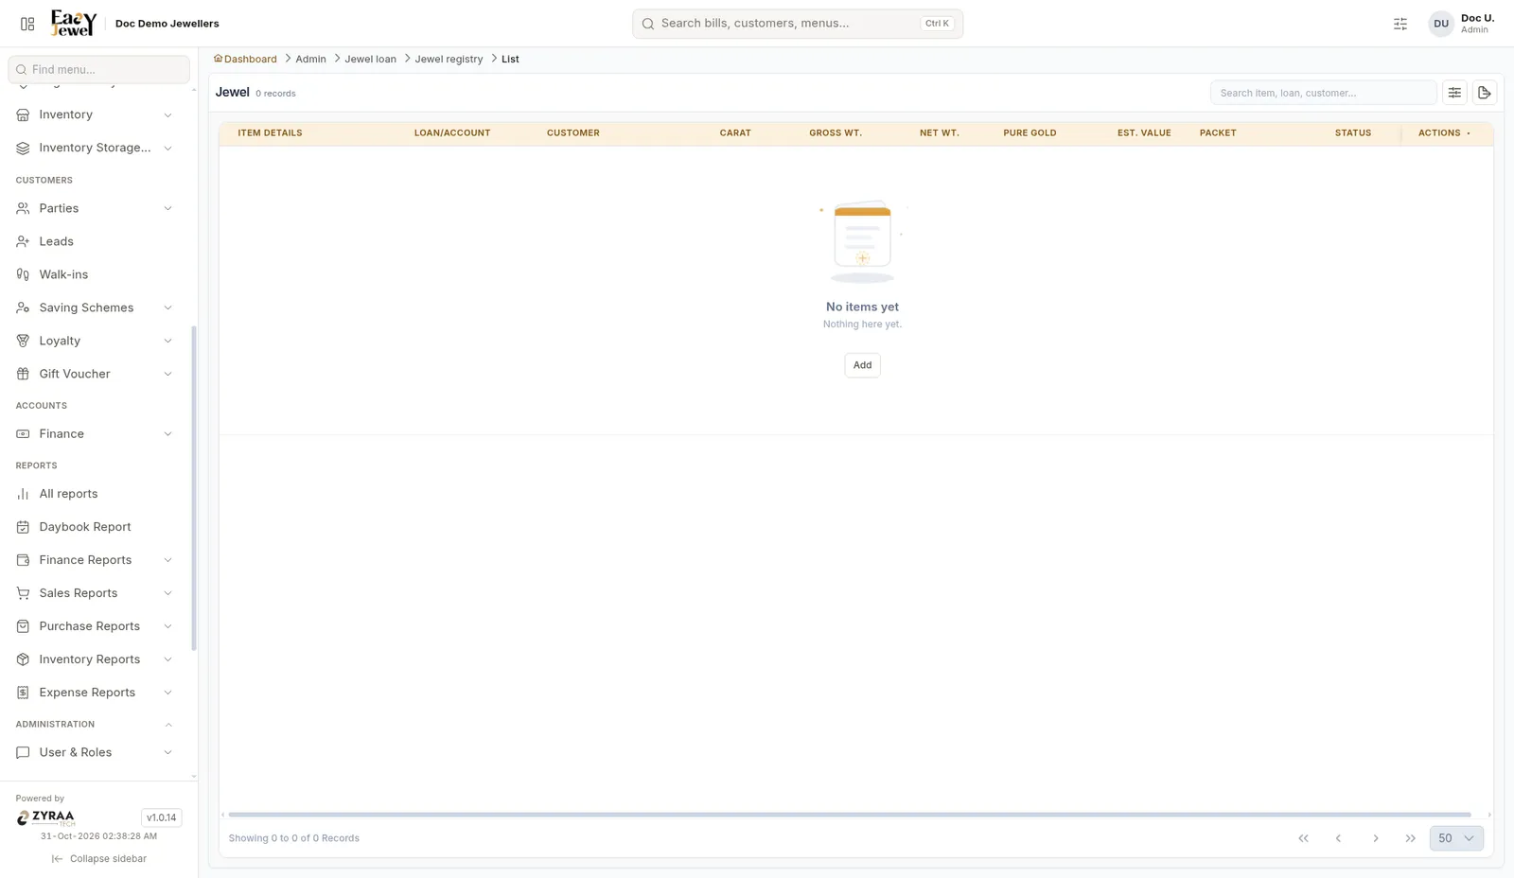Open Jewel registry breadcrumb
Screen dimensions: 1514x878
click(x=449, y=59)
